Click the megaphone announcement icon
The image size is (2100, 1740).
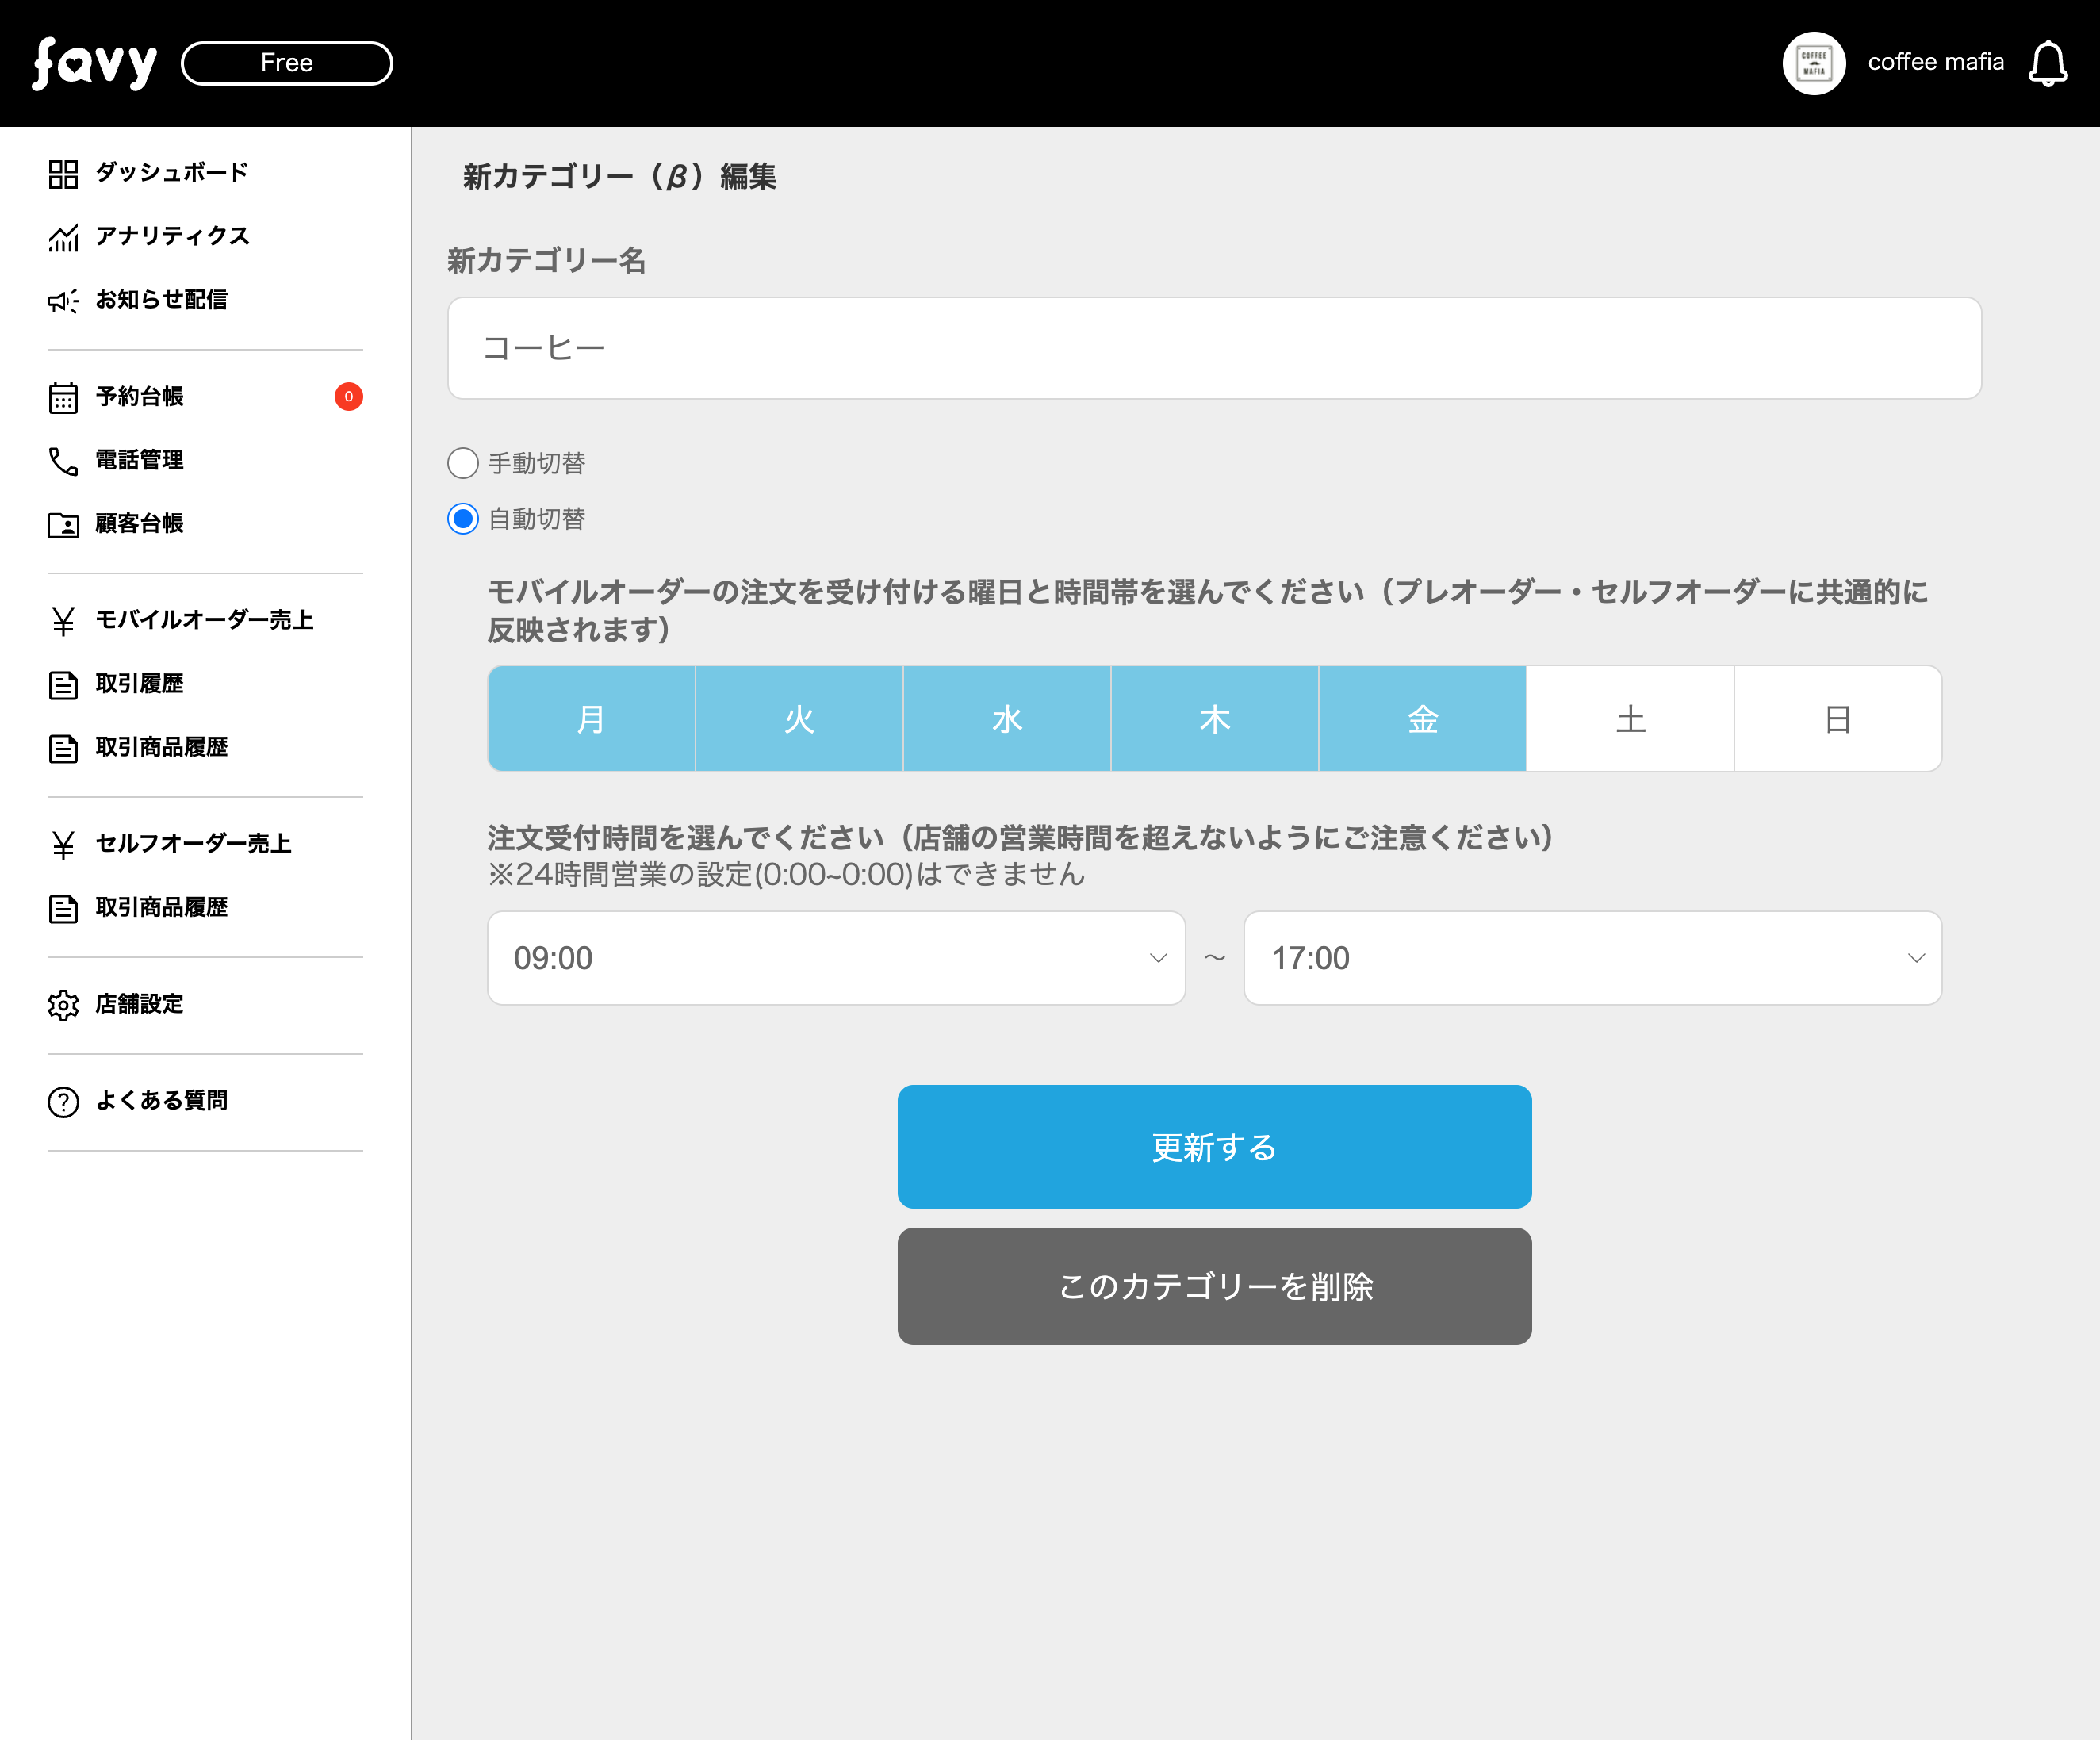tap(63, 301)
